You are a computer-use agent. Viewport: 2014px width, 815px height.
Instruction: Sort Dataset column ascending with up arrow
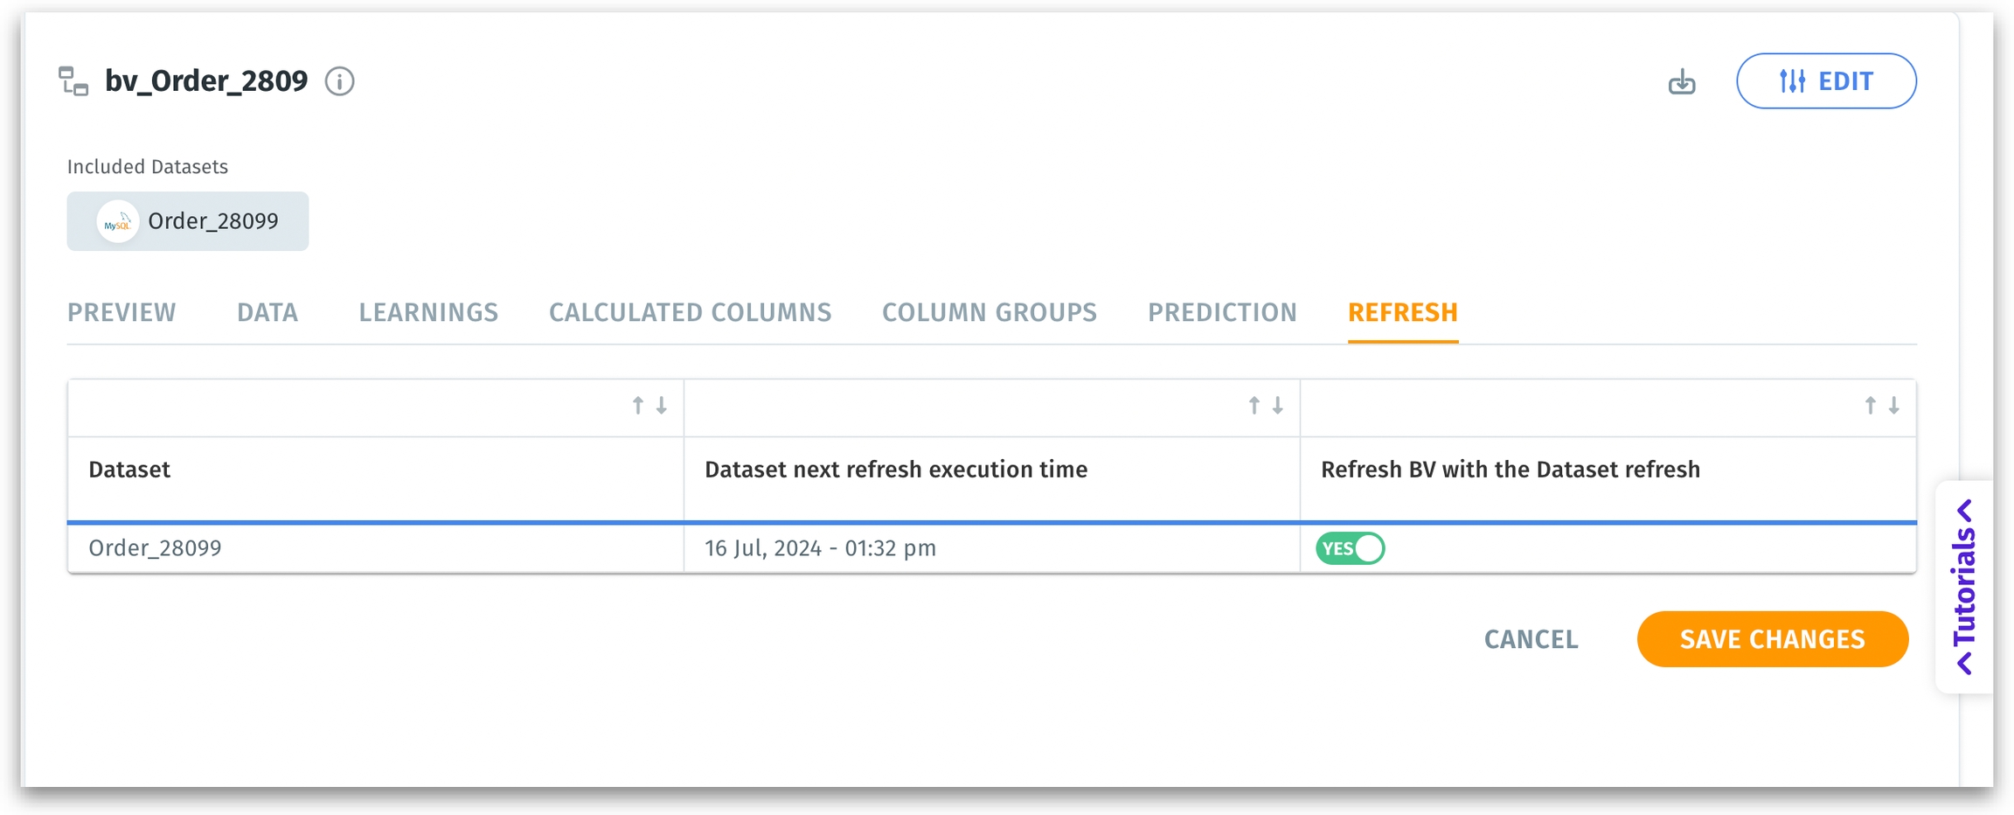(x=638, y=406)
